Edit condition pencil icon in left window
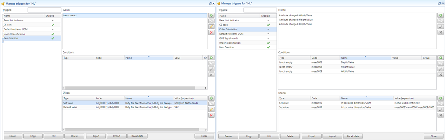 click(x=211, y=69)
